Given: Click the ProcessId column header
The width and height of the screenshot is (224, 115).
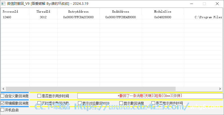Looking at the screenshot, I should pyautogui.click(x=15, y=12).
